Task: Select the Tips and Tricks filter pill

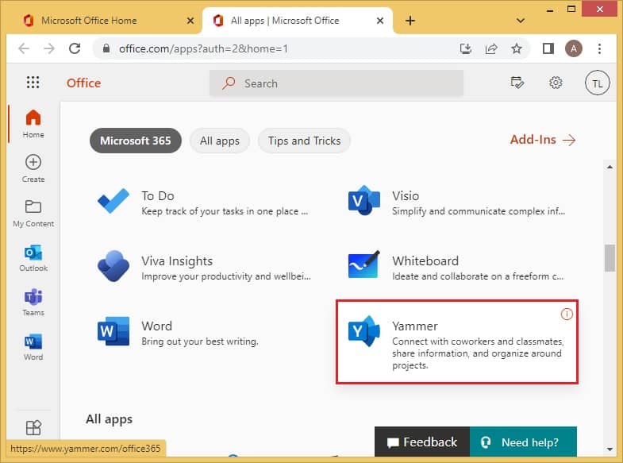Action: [304, 141]
